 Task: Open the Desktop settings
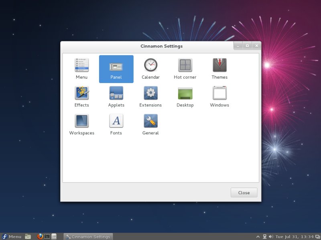[185, 97]
